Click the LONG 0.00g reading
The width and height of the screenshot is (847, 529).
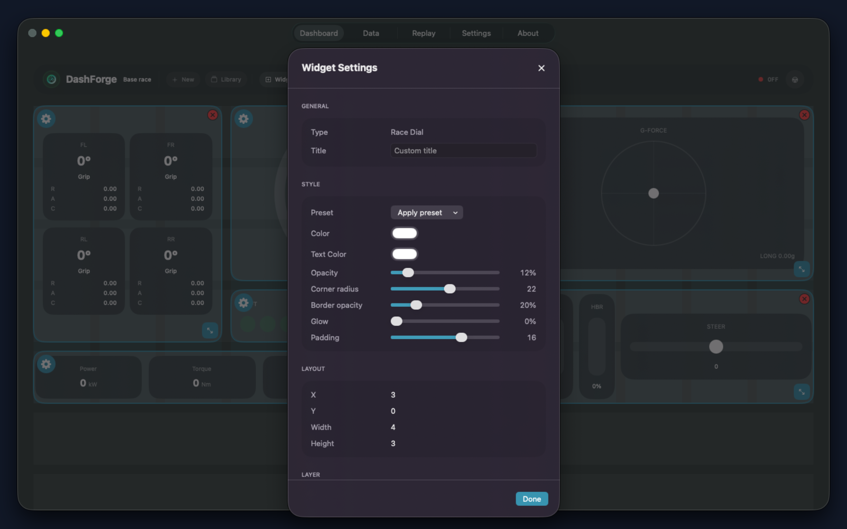point(777,256)
